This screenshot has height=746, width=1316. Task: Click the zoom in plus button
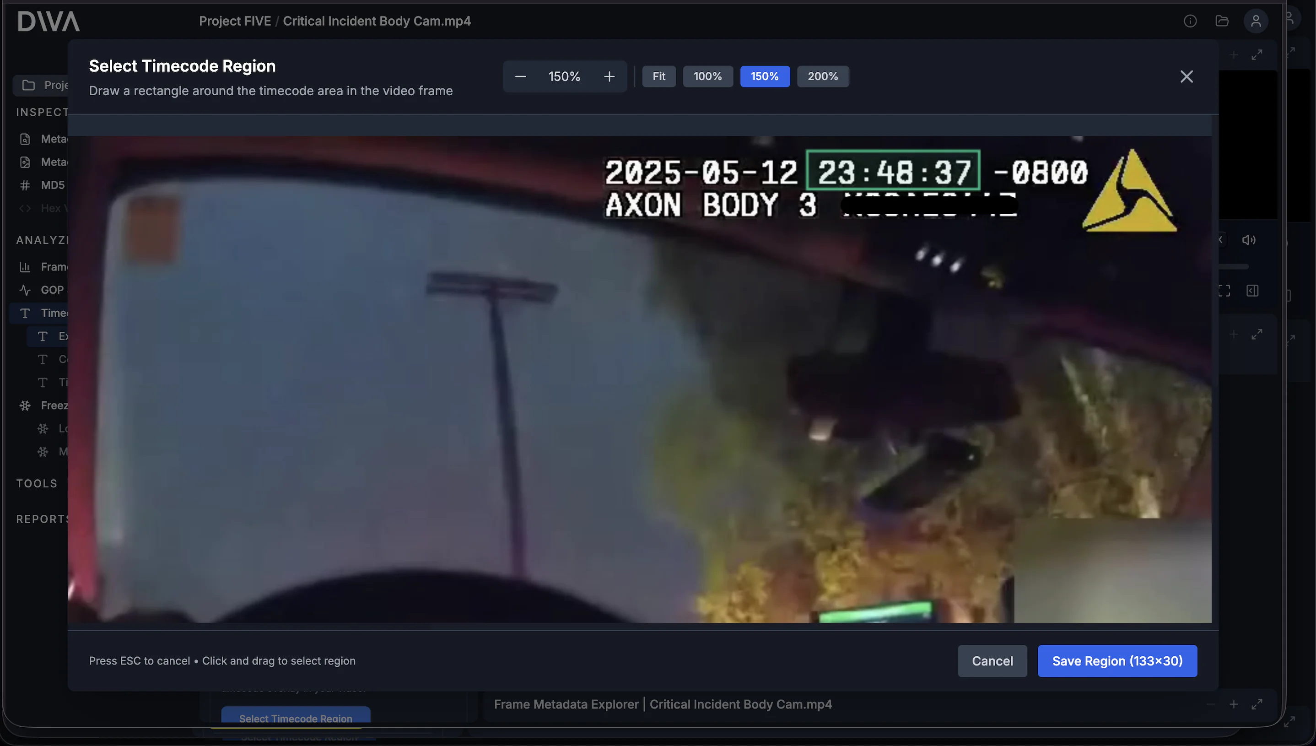point(609,77)
